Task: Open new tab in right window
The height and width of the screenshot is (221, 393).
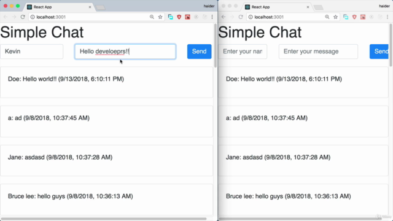Action: click(x=319, y=7)
